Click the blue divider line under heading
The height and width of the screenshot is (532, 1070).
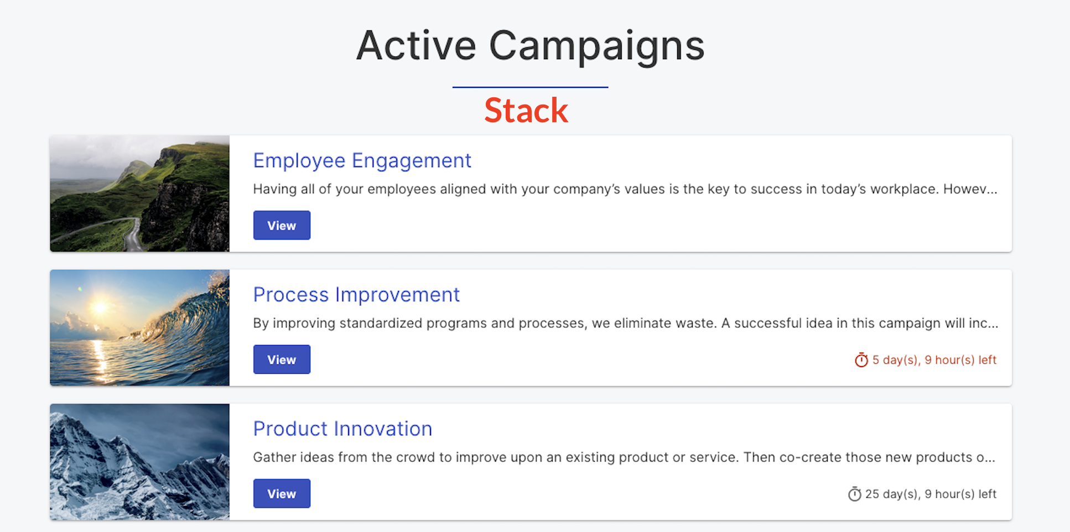[x=530, y=87]
